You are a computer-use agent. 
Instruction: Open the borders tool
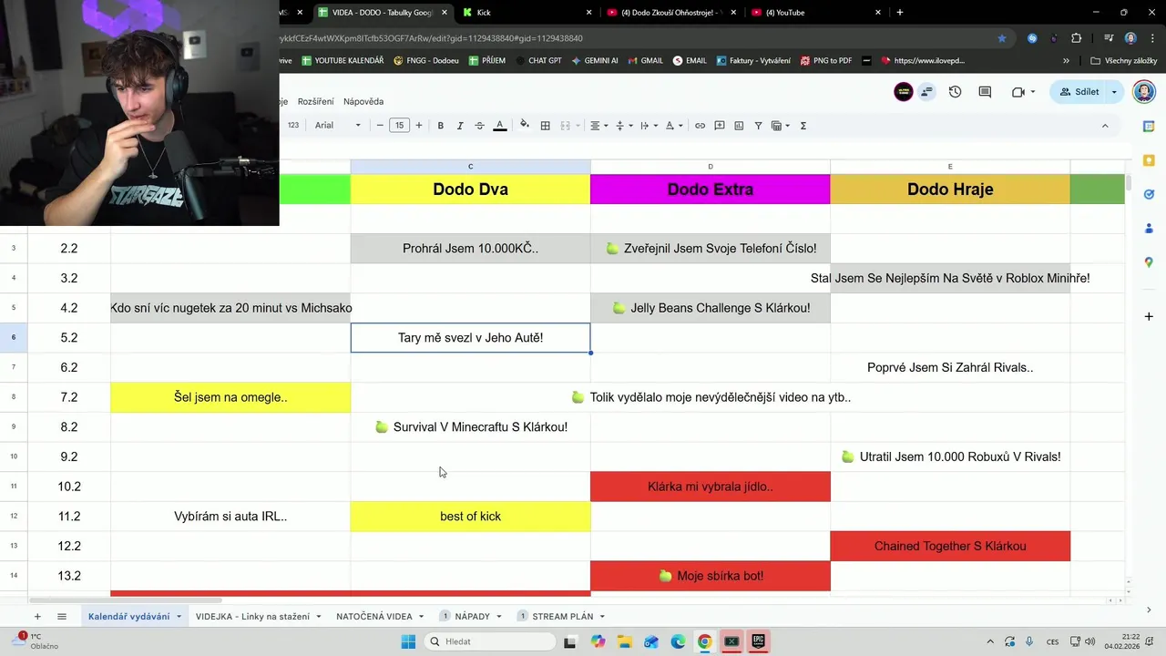click(x=546, y=126)
